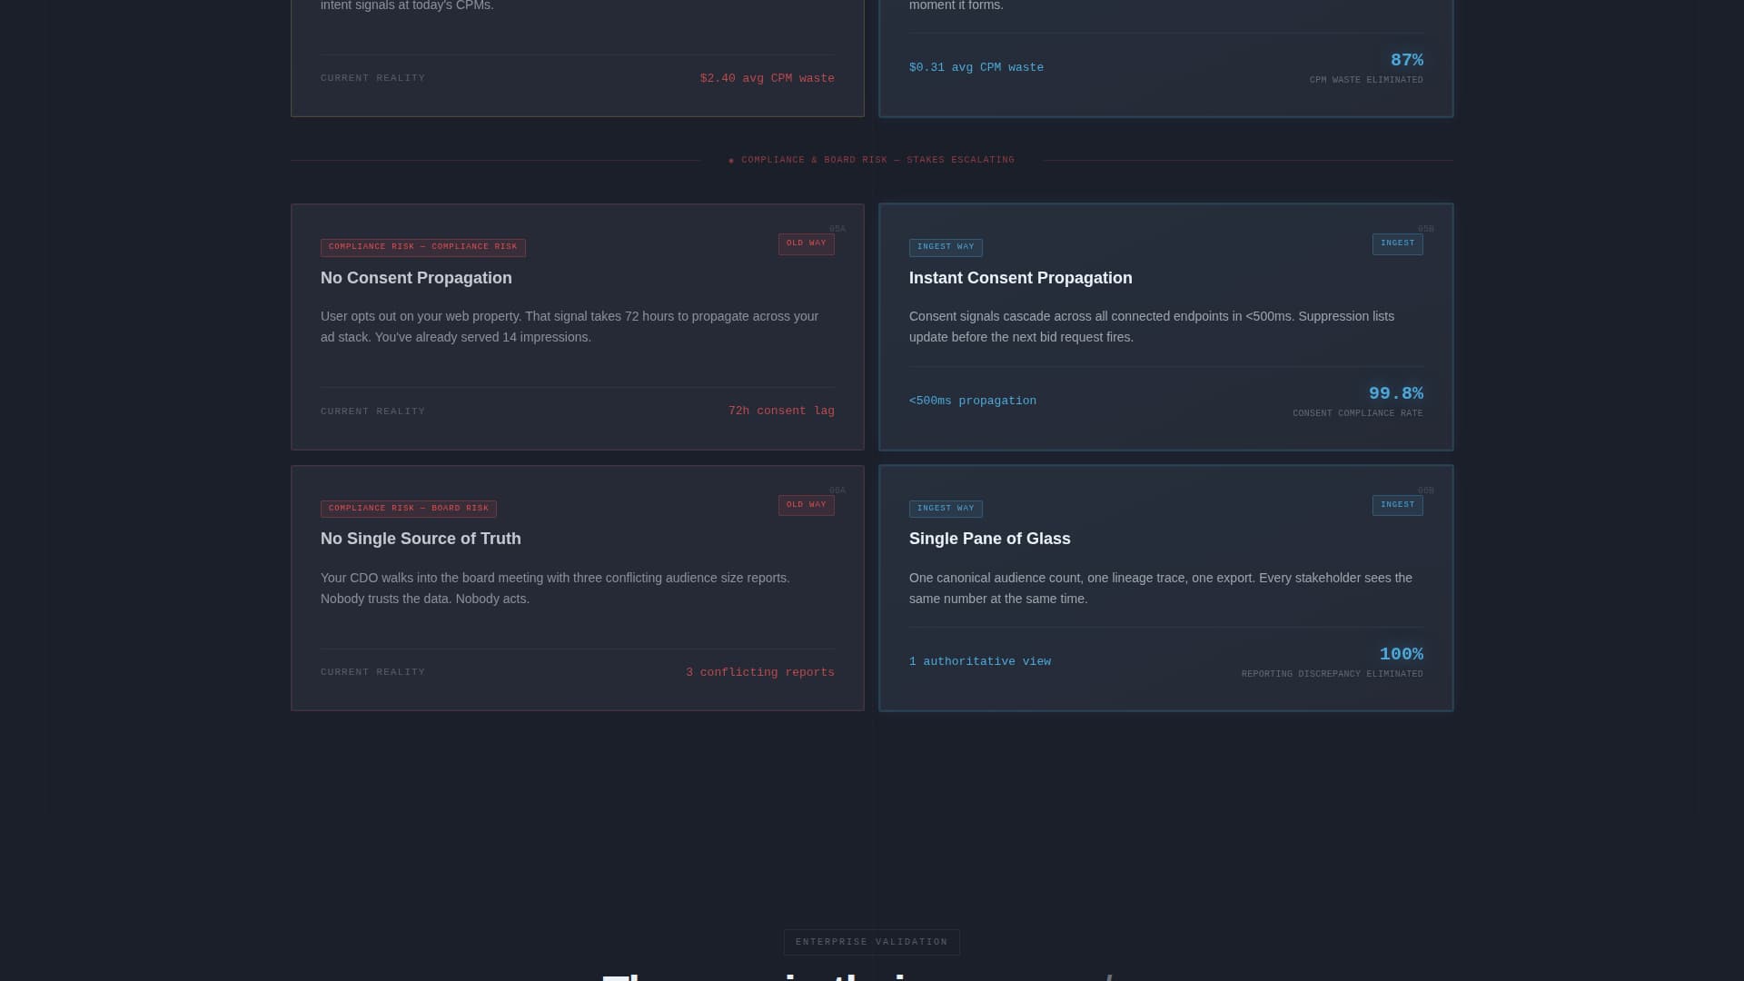Click the 'COMPLIANCE RISK — BOARD RISK' badge
The width and height of the screenshot is (1744, 981).
click(408, 509)
